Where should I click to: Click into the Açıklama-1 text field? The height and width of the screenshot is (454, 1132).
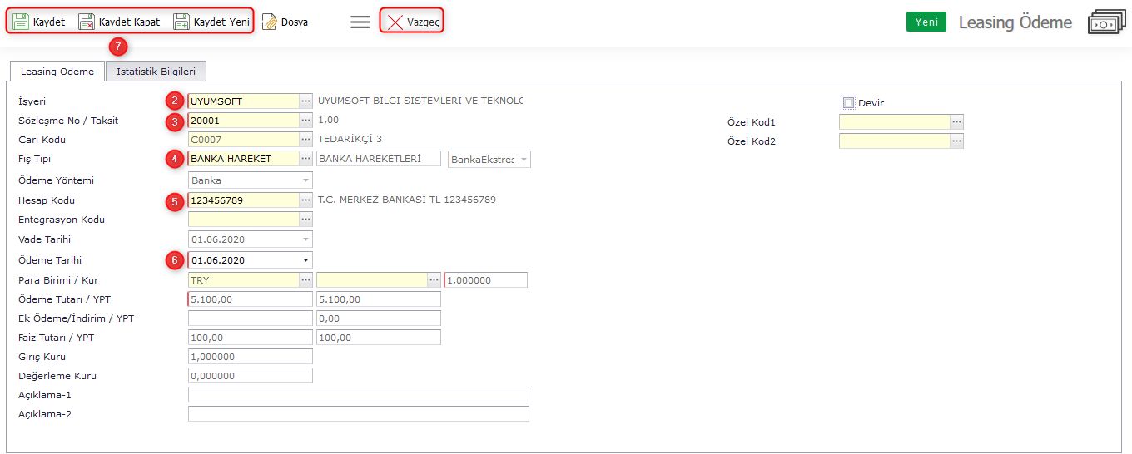pos(359,395)
